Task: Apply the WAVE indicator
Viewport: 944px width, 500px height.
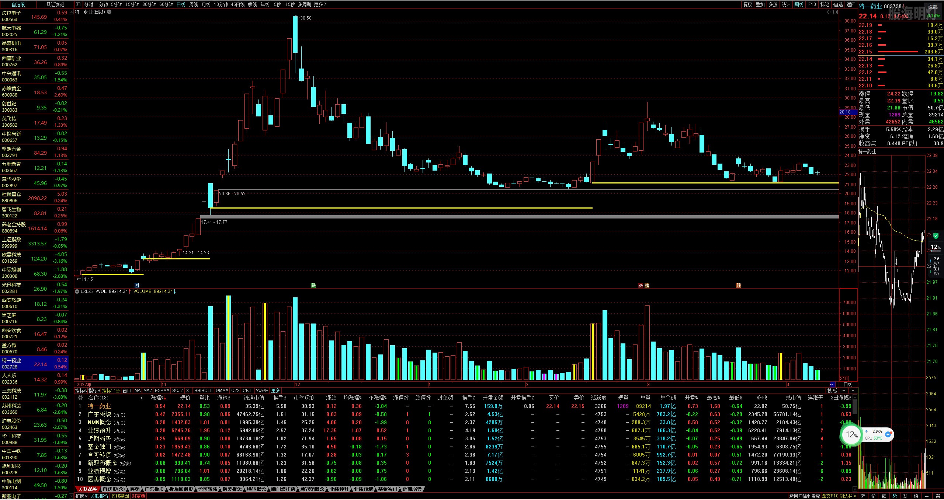Action: coord(262,391)
